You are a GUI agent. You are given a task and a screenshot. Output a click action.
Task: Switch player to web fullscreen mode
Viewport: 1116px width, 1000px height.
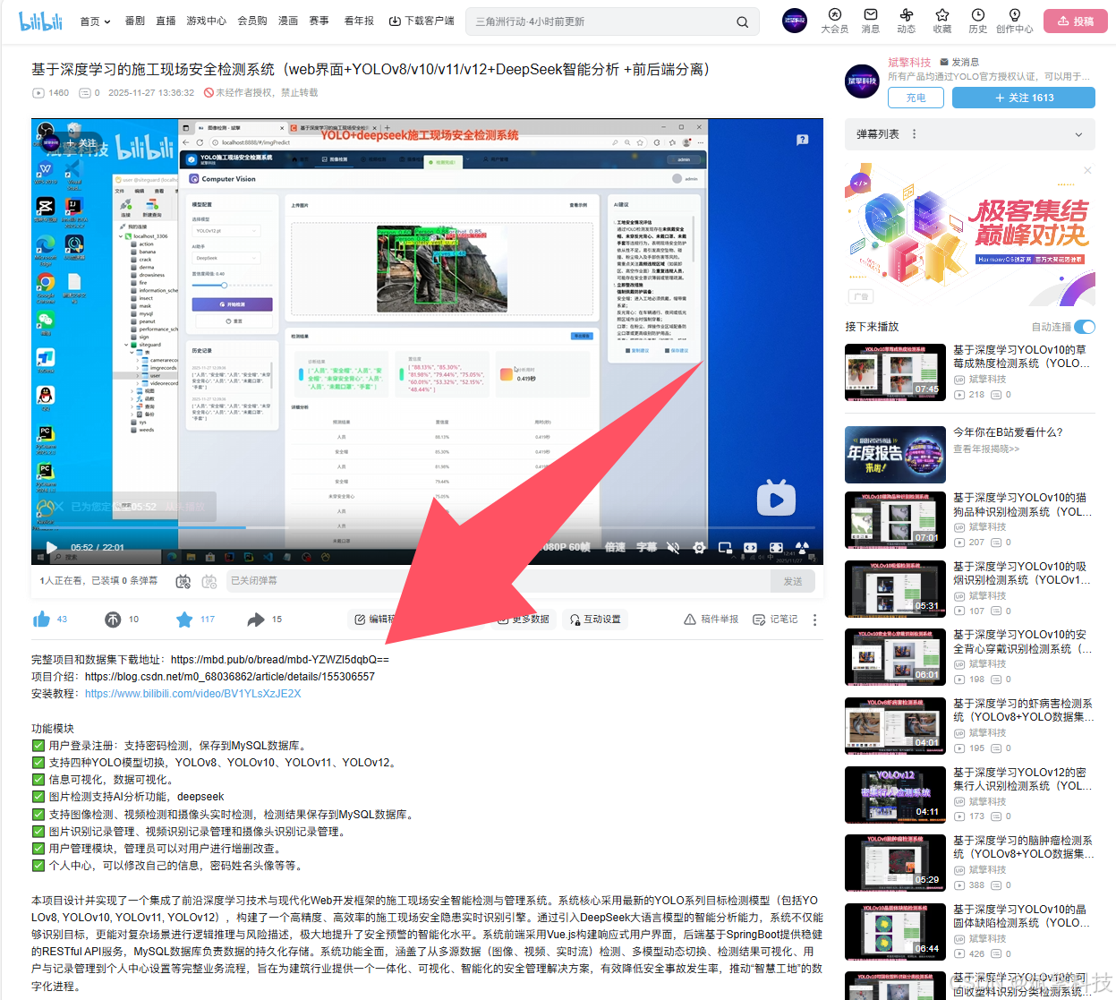776,547
